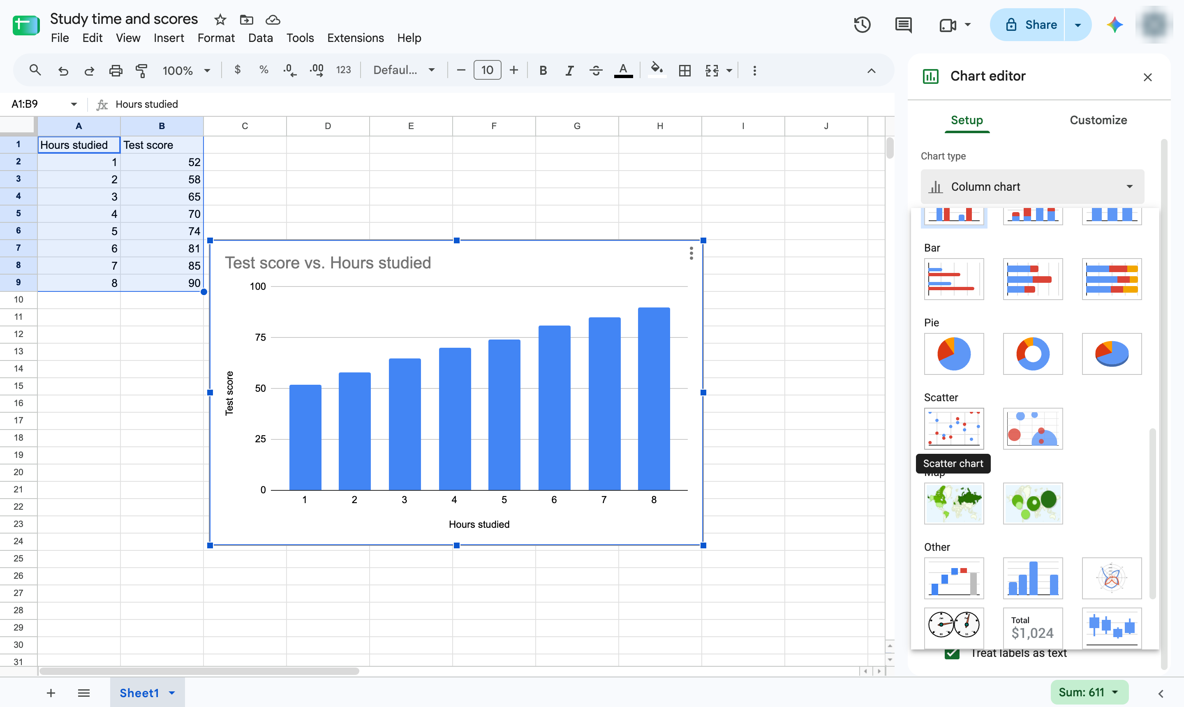Open zoom level dropdown
This screenshot has height=707, width=1184.
coord(186,71)
